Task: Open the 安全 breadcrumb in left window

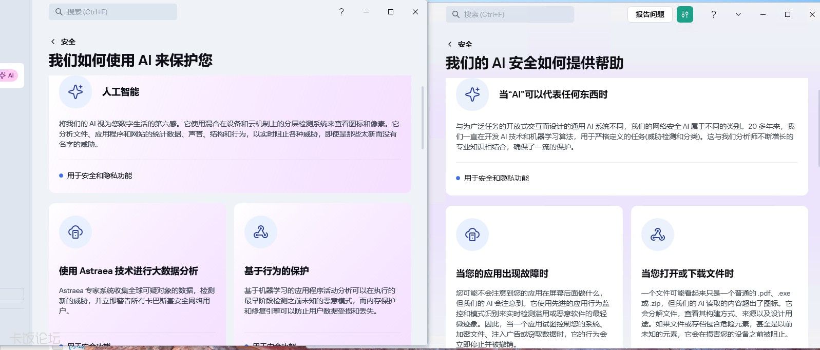Action: (68, 42)
